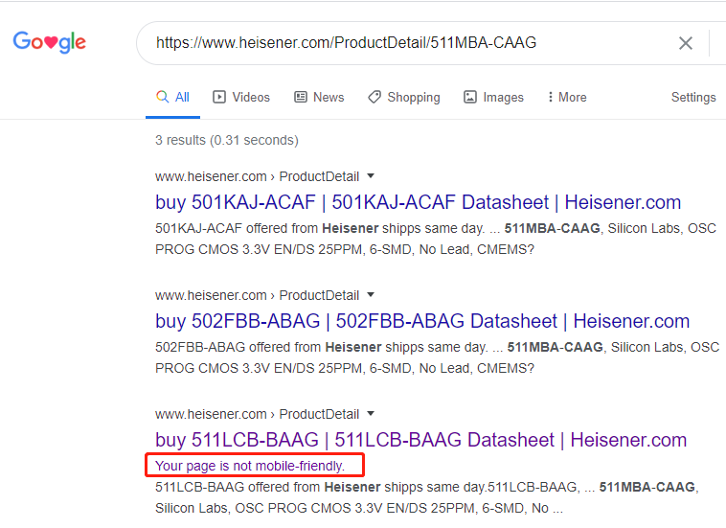Select the All tab
Viewport: 726px width, 528px height.
point(172,98)
